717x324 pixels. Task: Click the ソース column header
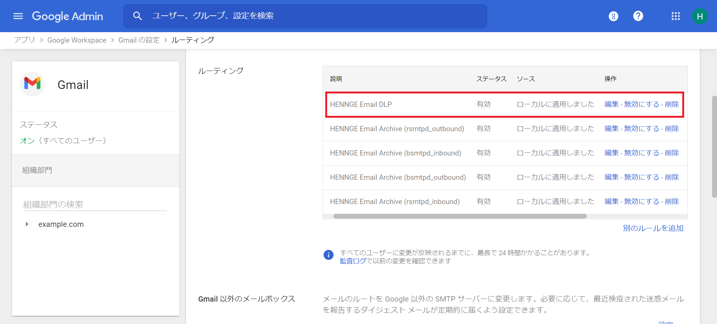pos(526,79)
